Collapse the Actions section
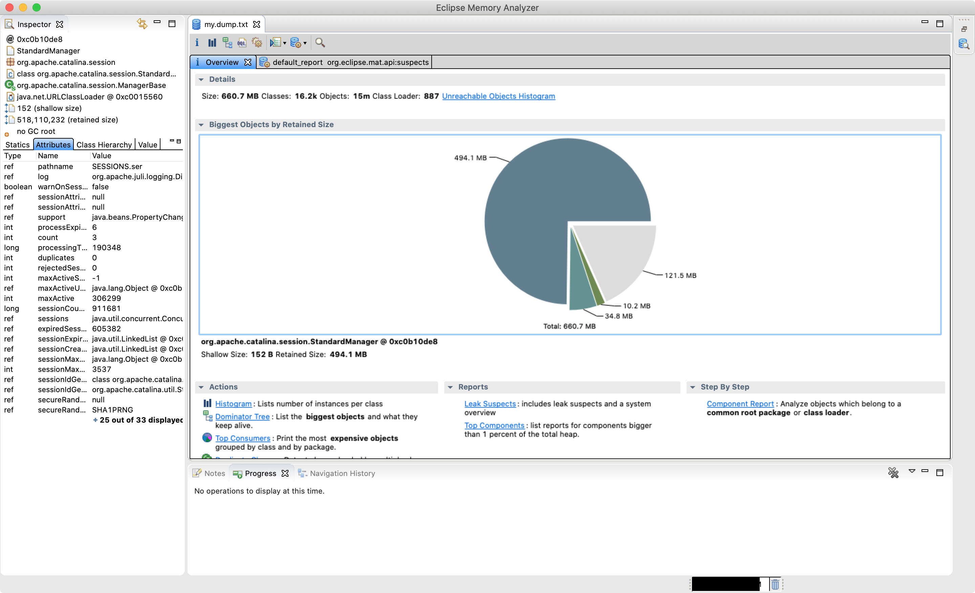 coord(201,387)
